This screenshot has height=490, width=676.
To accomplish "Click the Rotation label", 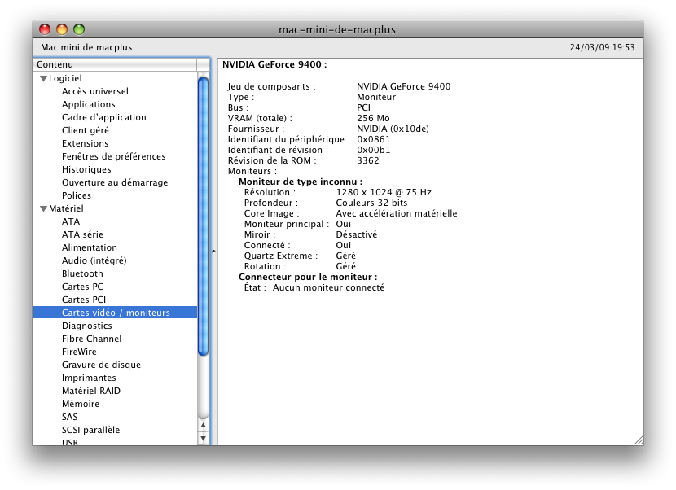I will tap(265, 266).
